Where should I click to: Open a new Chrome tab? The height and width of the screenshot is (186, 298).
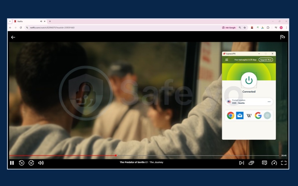click(x=50, y=21)
